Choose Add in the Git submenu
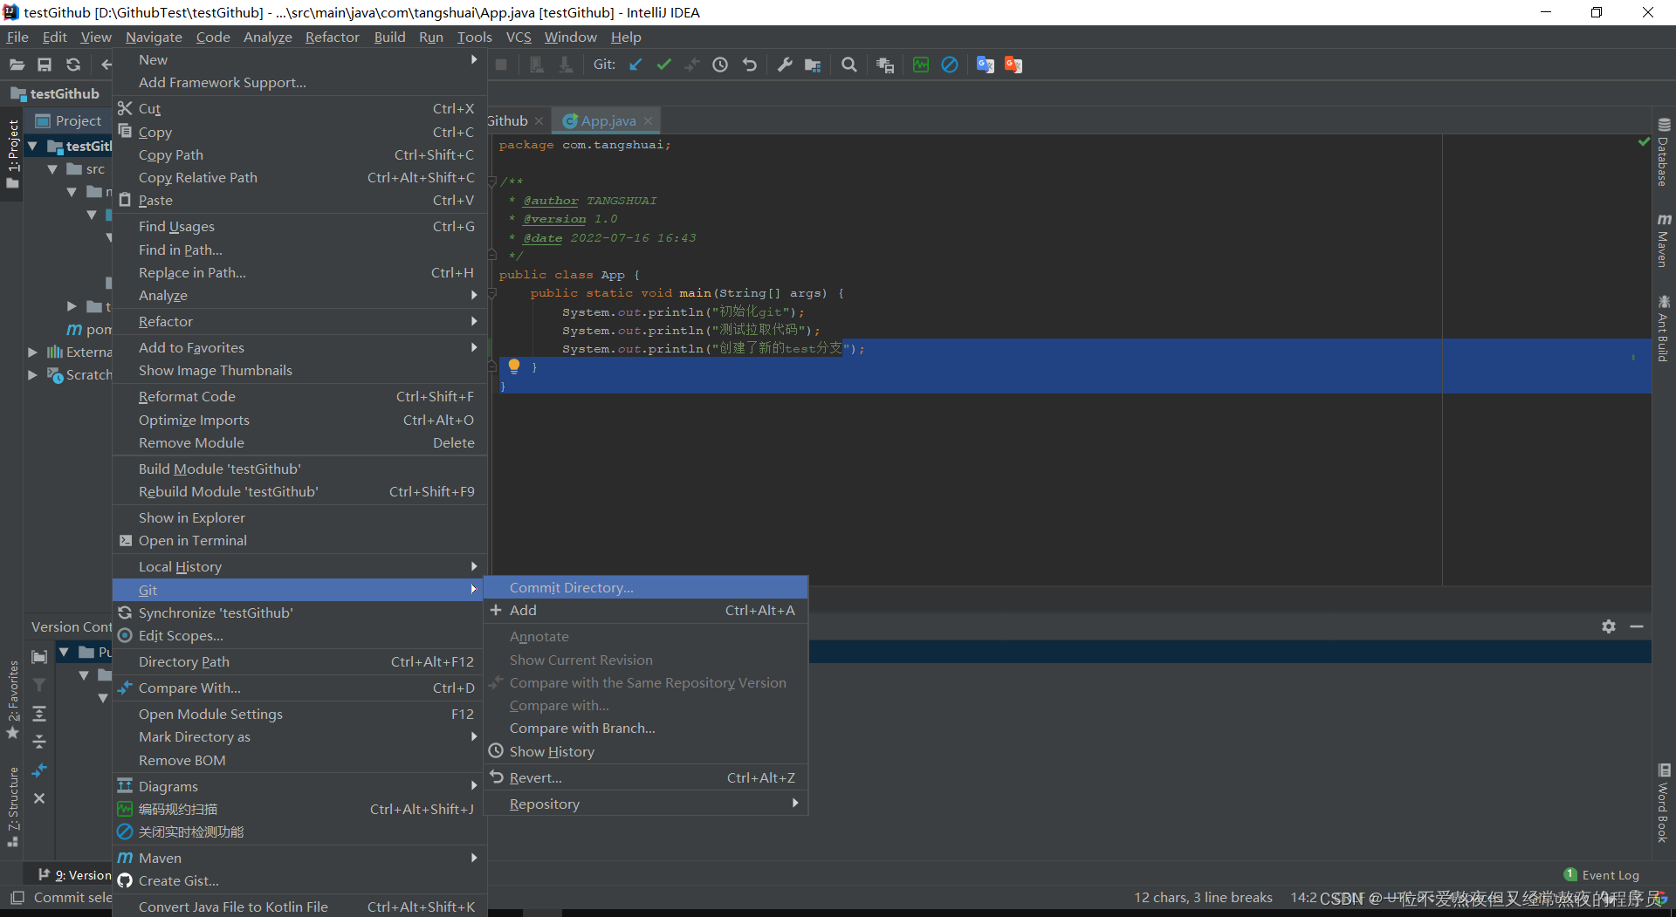This screenshot has height=917, width=1676. click(646, 610)
